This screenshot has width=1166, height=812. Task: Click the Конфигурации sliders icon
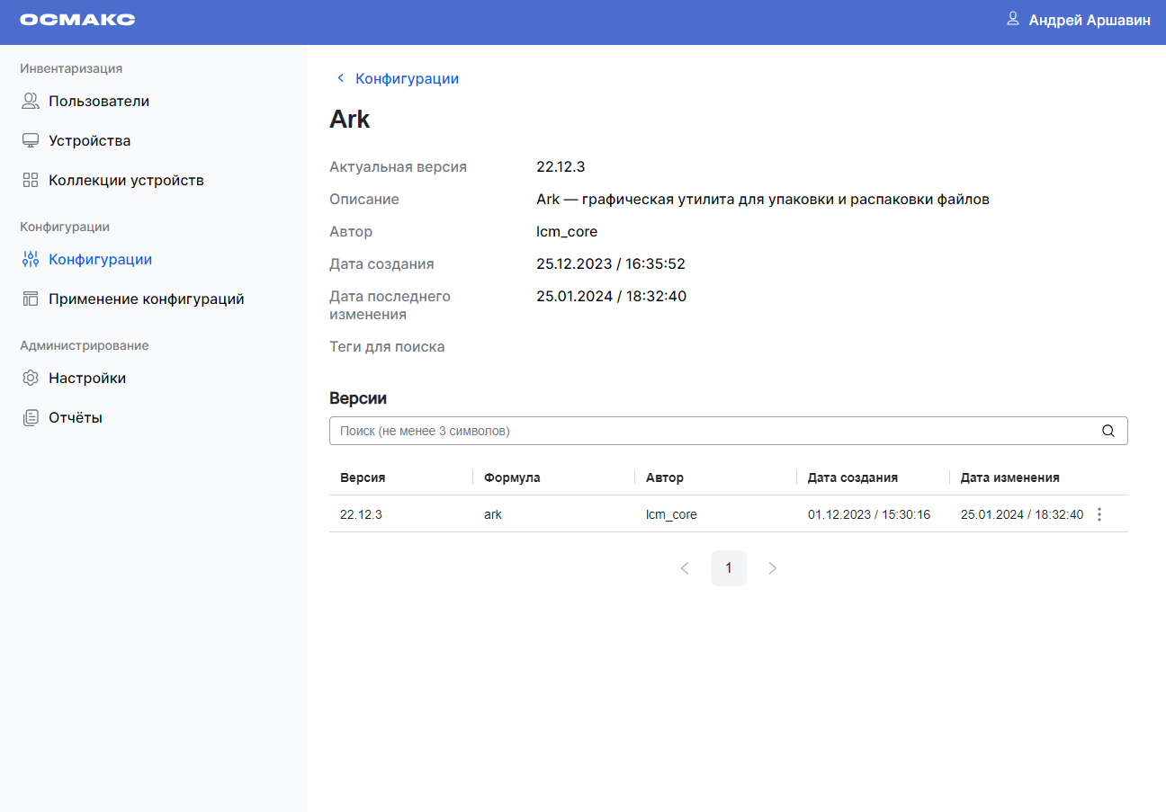(31, 260)
